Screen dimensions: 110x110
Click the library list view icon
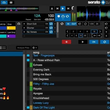(3, 48)
